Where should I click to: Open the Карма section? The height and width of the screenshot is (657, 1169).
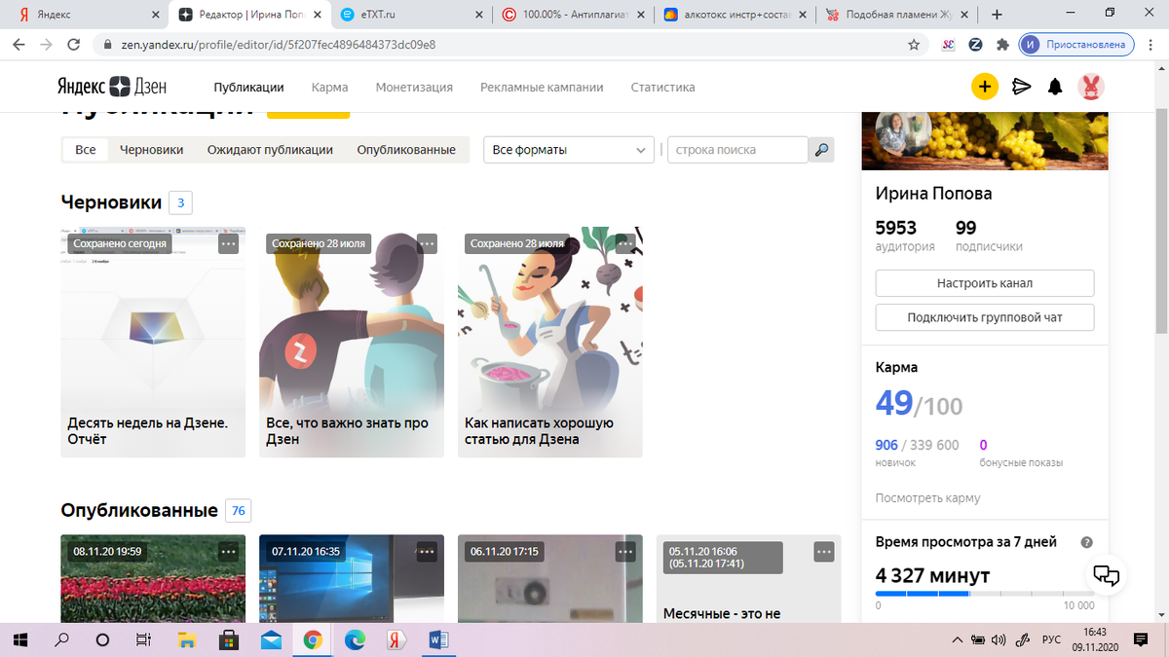click(329, 87)
